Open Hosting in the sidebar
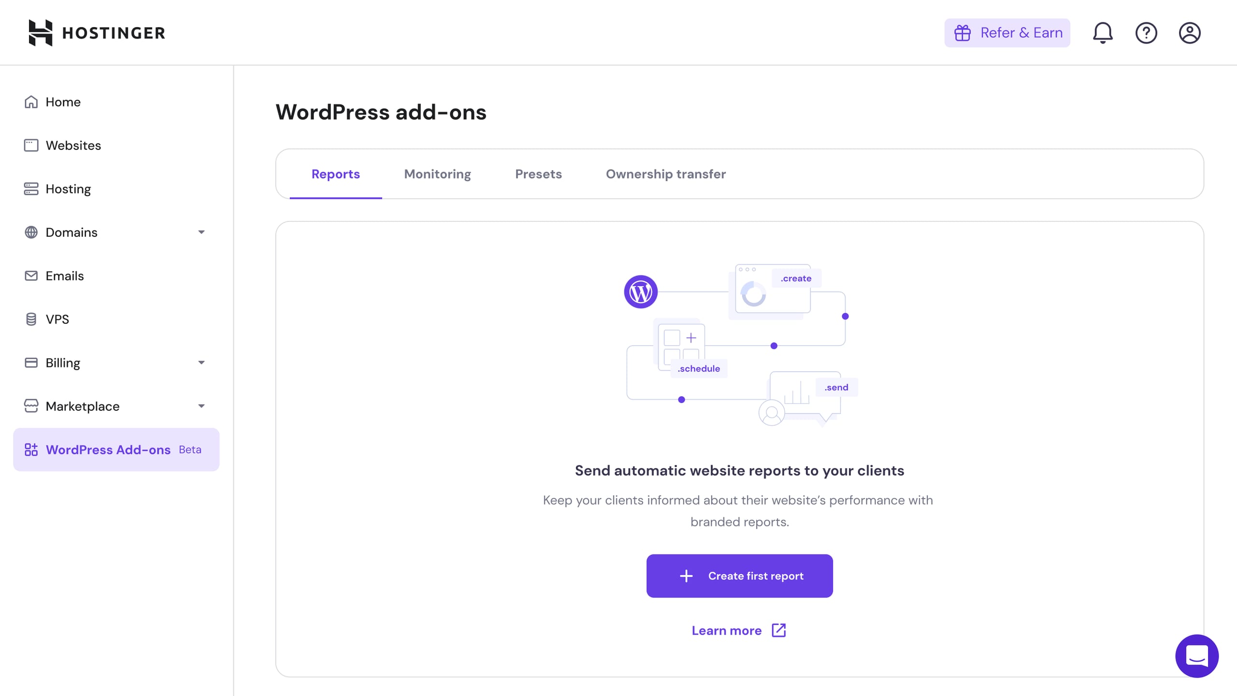1237x696 pixels. [68, 189]
